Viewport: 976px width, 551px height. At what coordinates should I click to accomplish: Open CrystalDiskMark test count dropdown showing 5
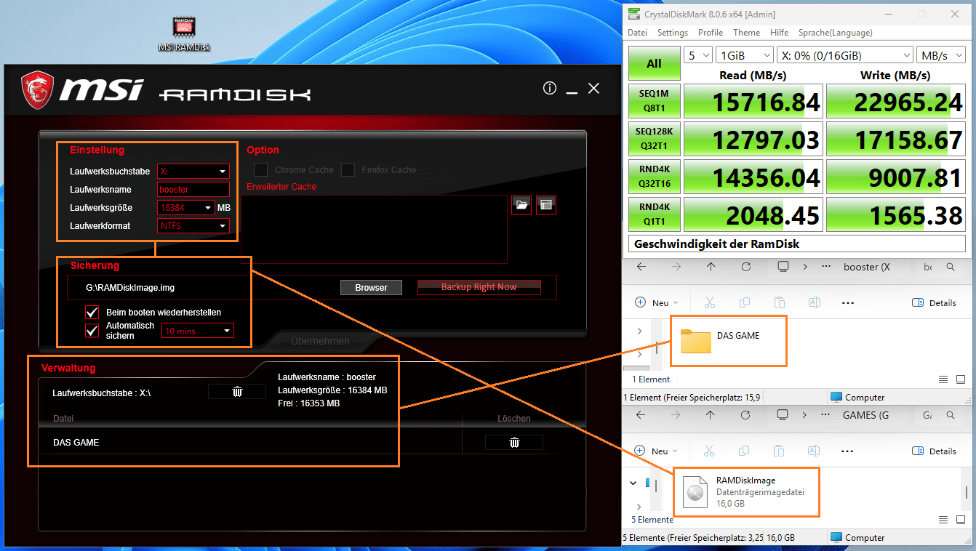coord(698,55)
